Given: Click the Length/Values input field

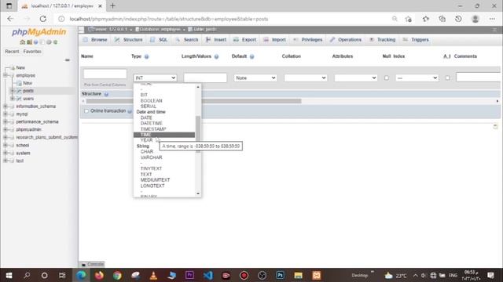Looking at the screenshot, I should (x=205, y=78).
